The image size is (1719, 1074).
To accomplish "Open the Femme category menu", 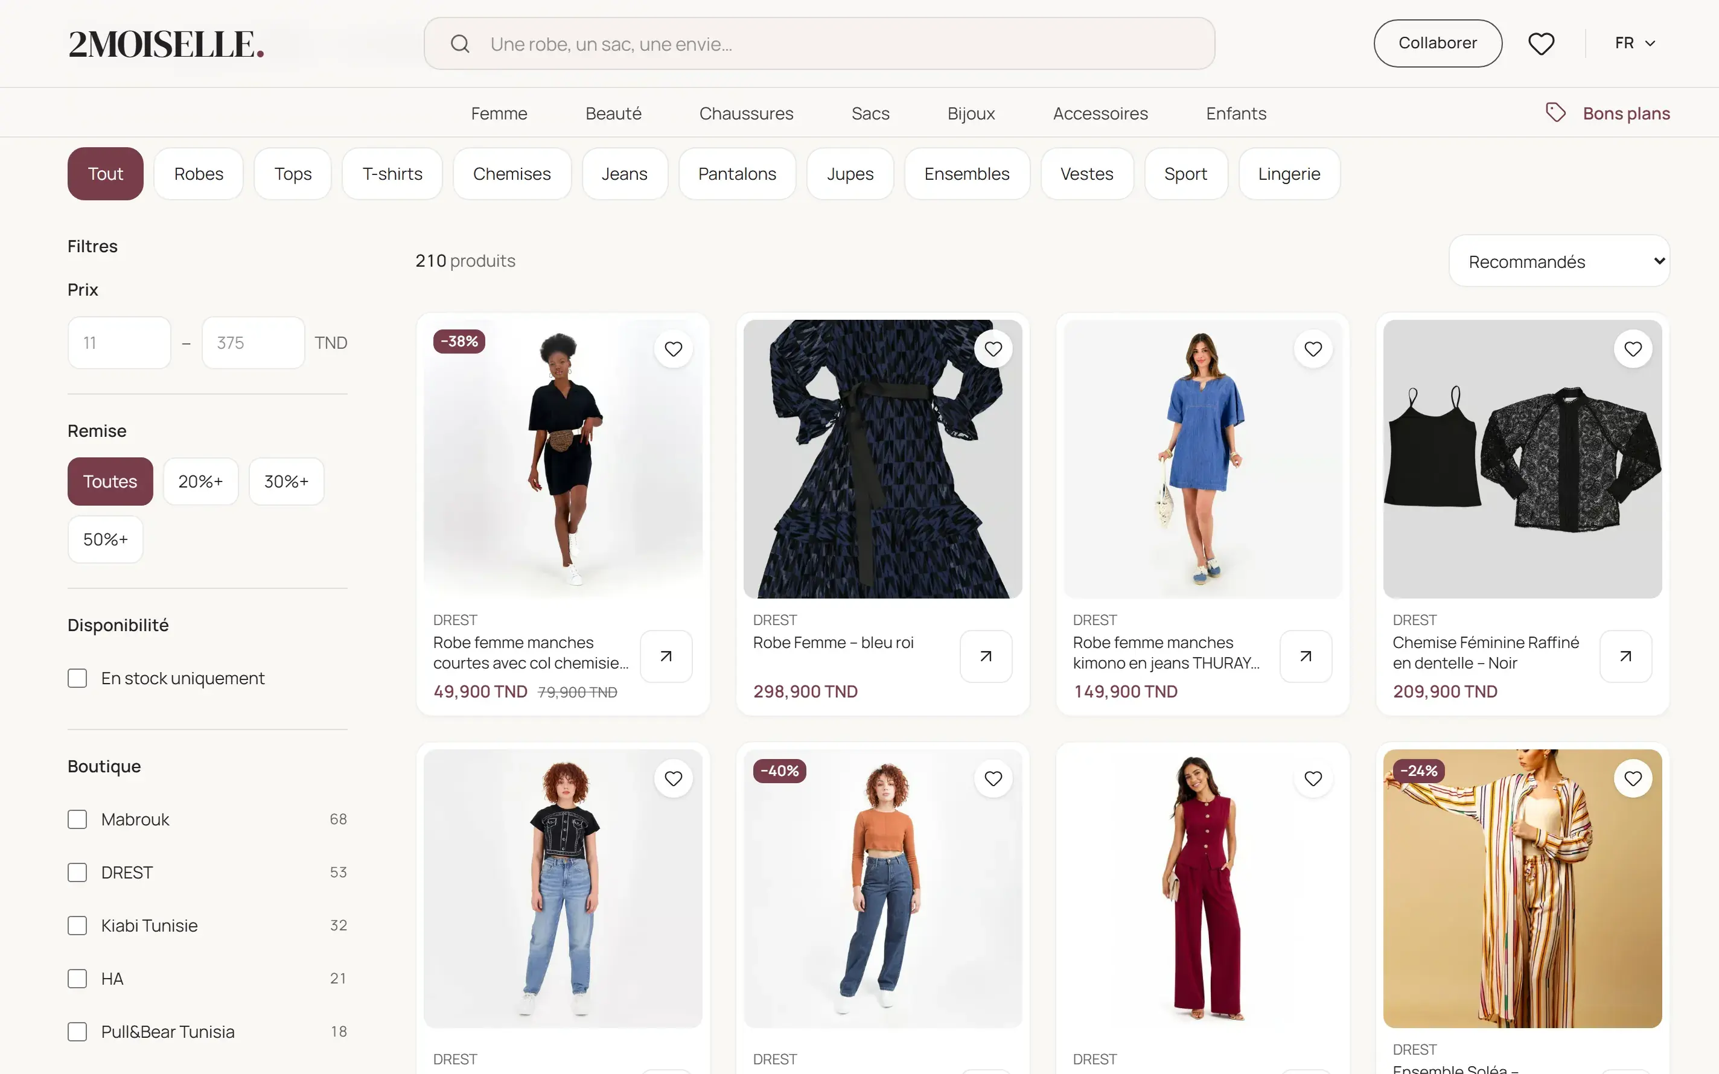I will click(499, 113).
